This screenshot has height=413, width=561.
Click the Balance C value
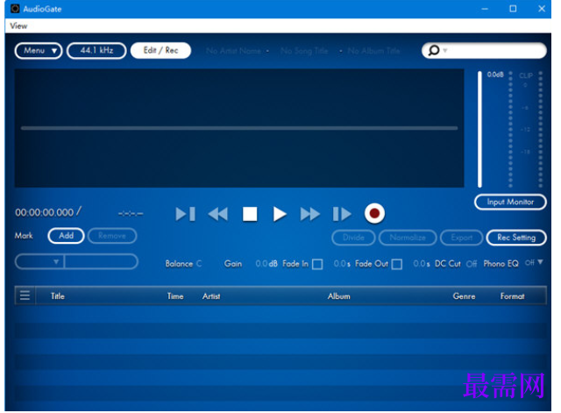point(199,264)
